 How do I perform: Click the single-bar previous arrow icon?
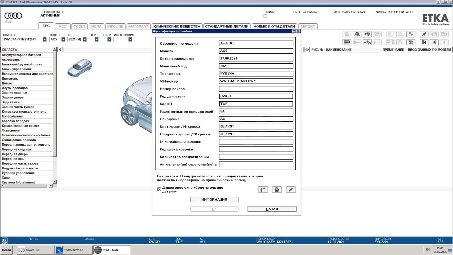click(x=434, y=42)
